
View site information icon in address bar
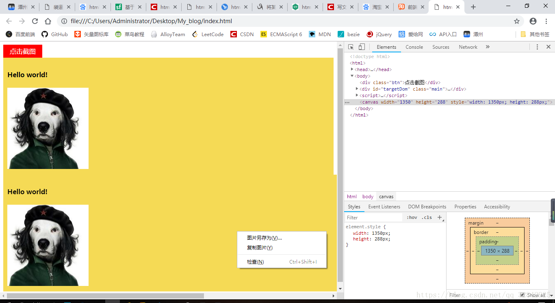[x=64, y=21]
